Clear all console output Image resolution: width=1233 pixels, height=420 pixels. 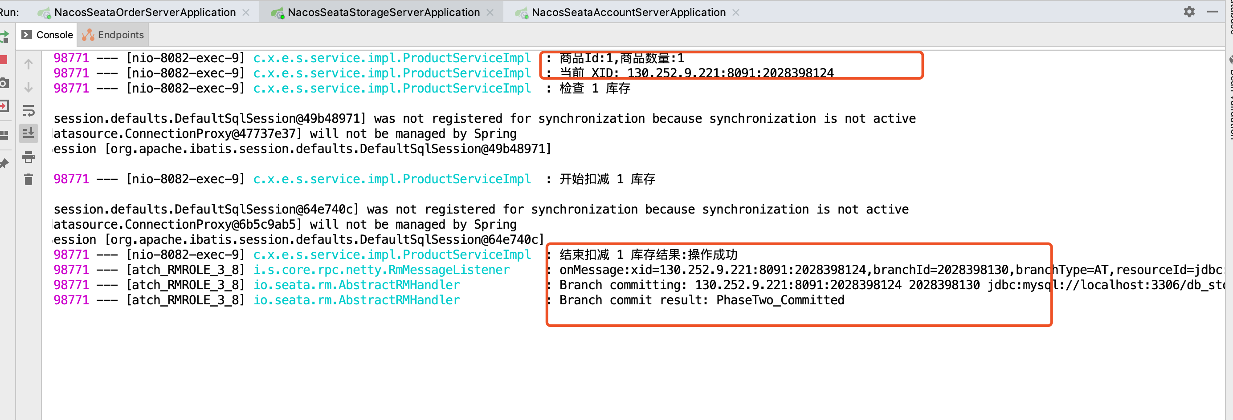tap(28, 179)
